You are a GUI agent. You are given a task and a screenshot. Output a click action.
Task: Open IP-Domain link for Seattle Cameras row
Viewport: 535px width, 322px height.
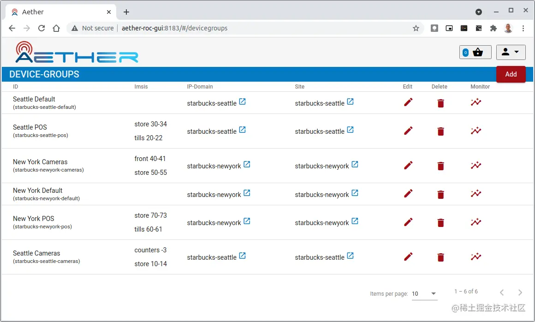tap(242, 256)
